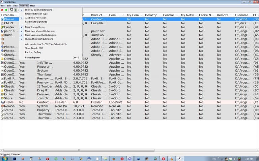Toggle Show 32-bit Shell Extensions option
Viewport: 259px width, 161px height.
38,10
